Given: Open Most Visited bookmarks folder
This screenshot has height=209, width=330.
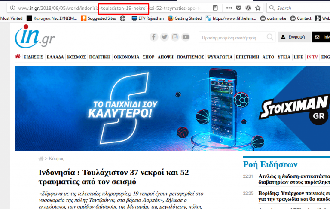Looking at the screenshot, I should (11, 18).
